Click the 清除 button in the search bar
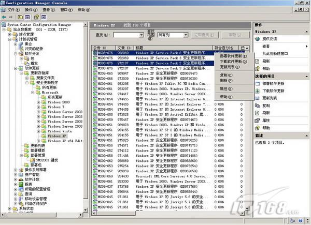This screenshot has height=225, width=311. point(235,35)
